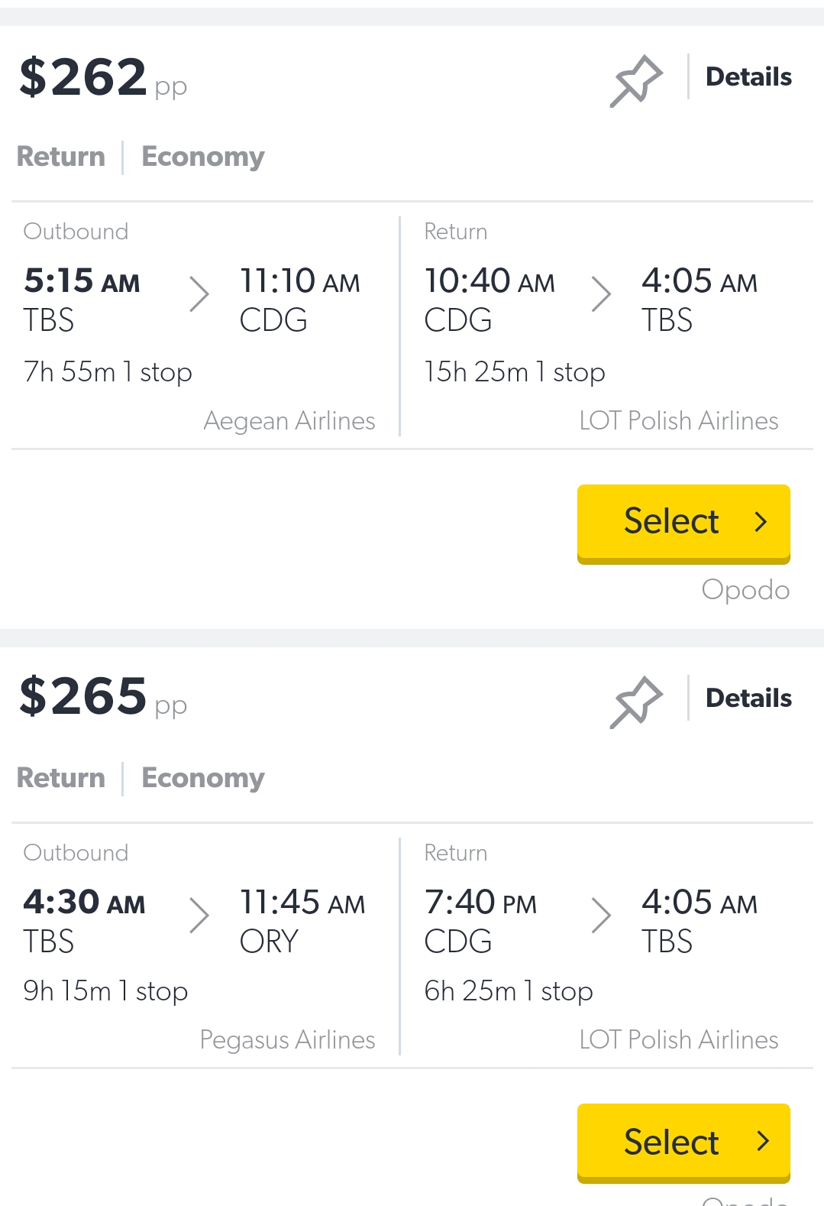Tap the chevron in the first Select button

(x=761, y=522)
